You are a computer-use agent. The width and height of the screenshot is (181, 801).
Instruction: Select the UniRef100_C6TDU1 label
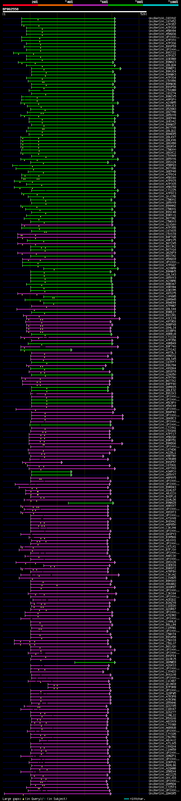click(162, 465)
